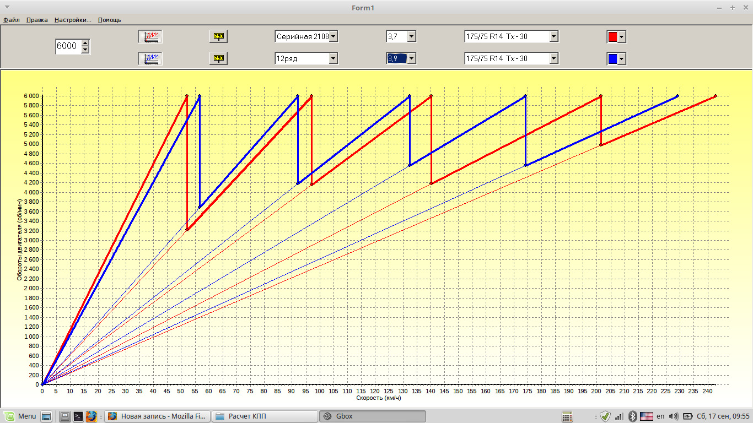Open the volume control tray icon
The width and height of the screenshot is (753, 423).
point(674,416)
